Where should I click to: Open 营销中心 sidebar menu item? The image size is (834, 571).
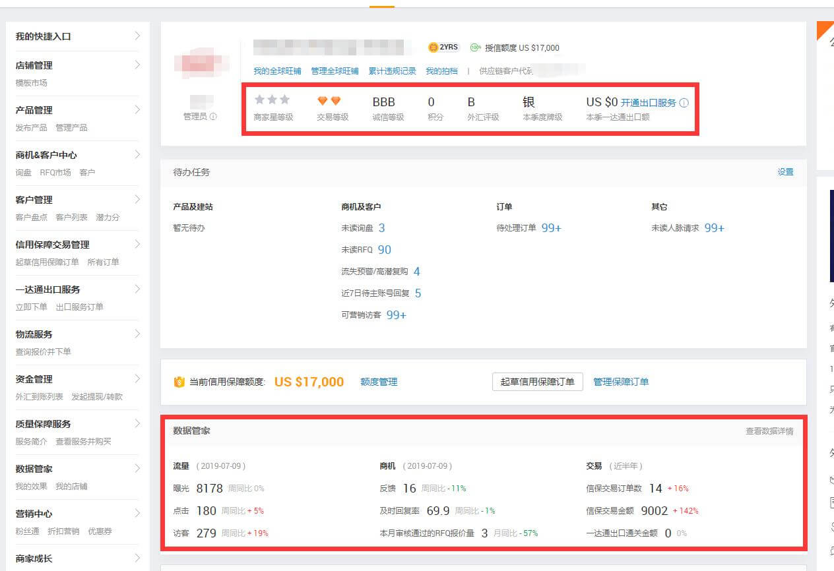34,514
